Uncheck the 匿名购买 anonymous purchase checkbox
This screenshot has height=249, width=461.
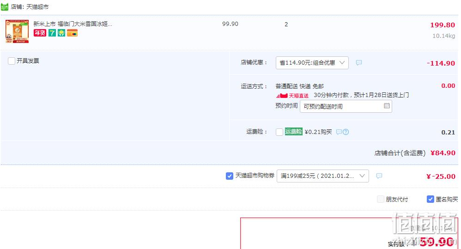[x=430, y=199]
